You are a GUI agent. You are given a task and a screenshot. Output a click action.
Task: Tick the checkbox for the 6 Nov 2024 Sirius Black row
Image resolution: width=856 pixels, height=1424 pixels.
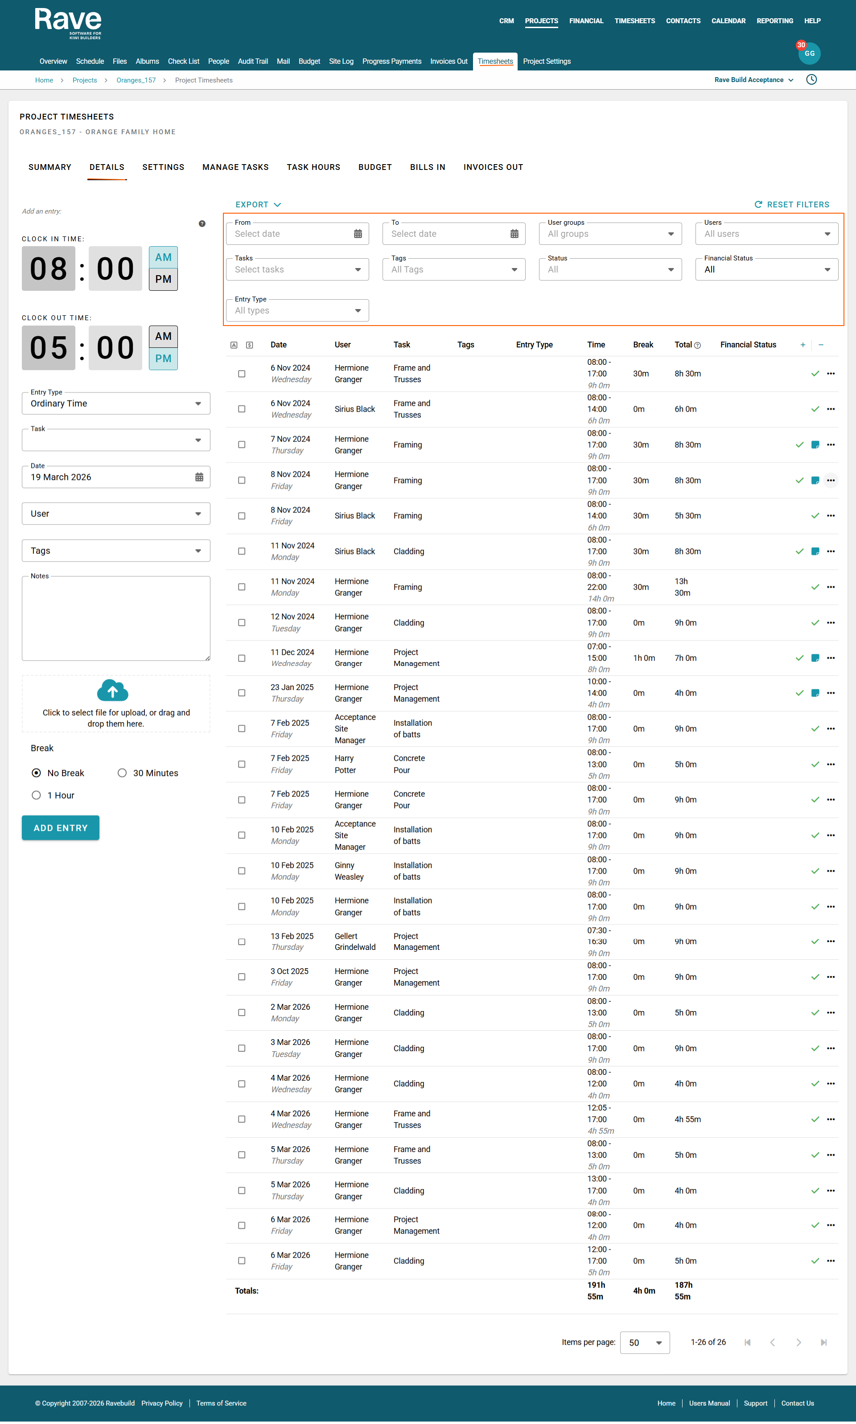pyautogui.click(x=242, y=409)
